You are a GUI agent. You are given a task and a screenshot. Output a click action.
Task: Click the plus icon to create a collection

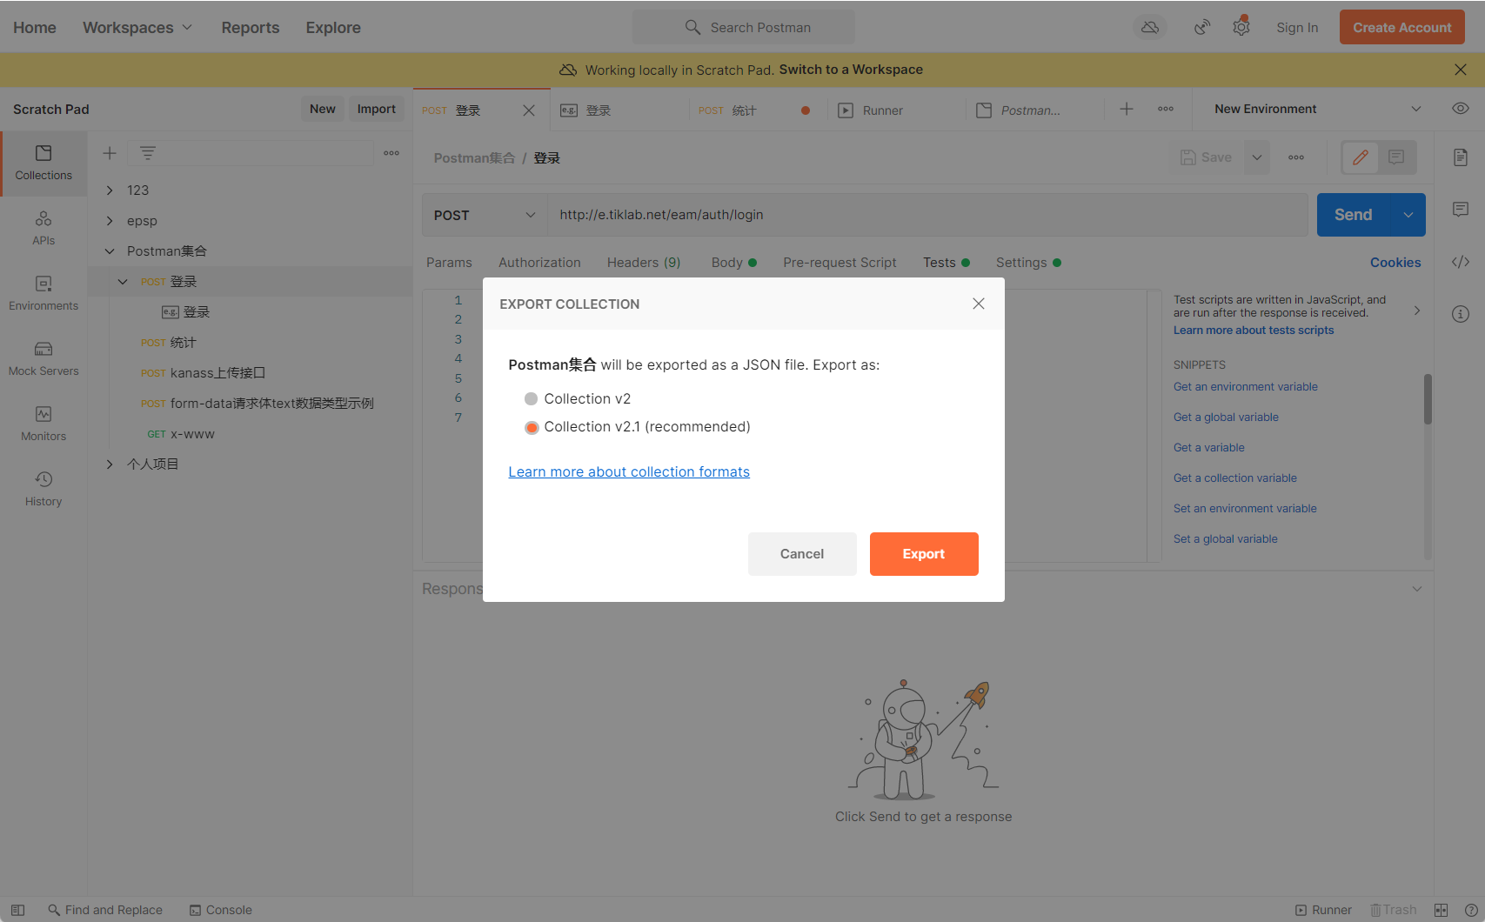110,153
